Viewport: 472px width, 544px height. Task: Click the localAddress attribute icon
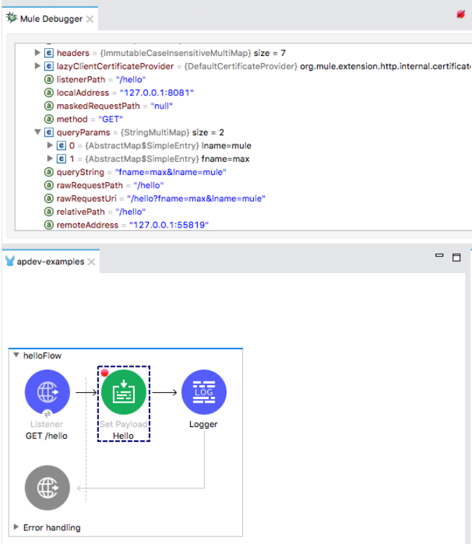48,92
